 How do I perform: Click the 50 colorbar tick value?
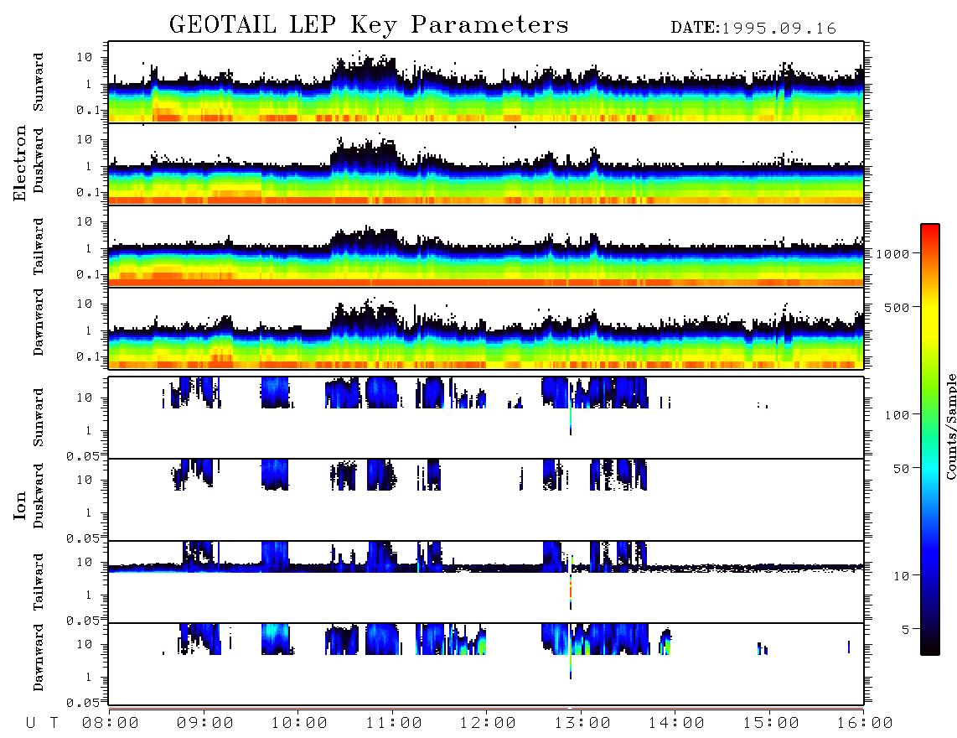[x=902, y=469]
